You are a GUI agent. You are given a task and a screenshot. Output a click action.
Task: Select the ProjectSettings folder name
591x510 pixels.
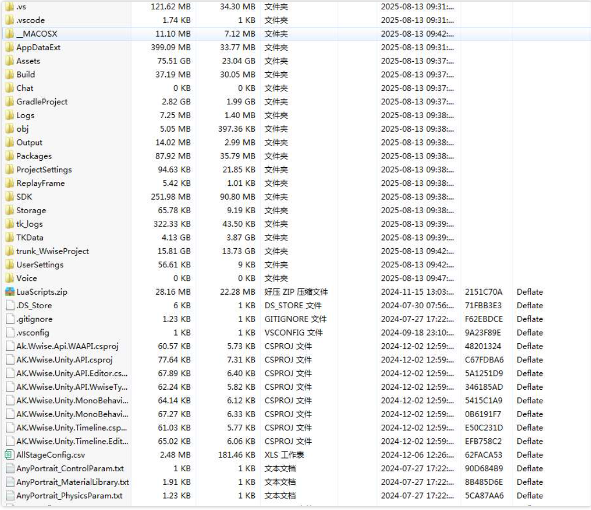[44, 169]
